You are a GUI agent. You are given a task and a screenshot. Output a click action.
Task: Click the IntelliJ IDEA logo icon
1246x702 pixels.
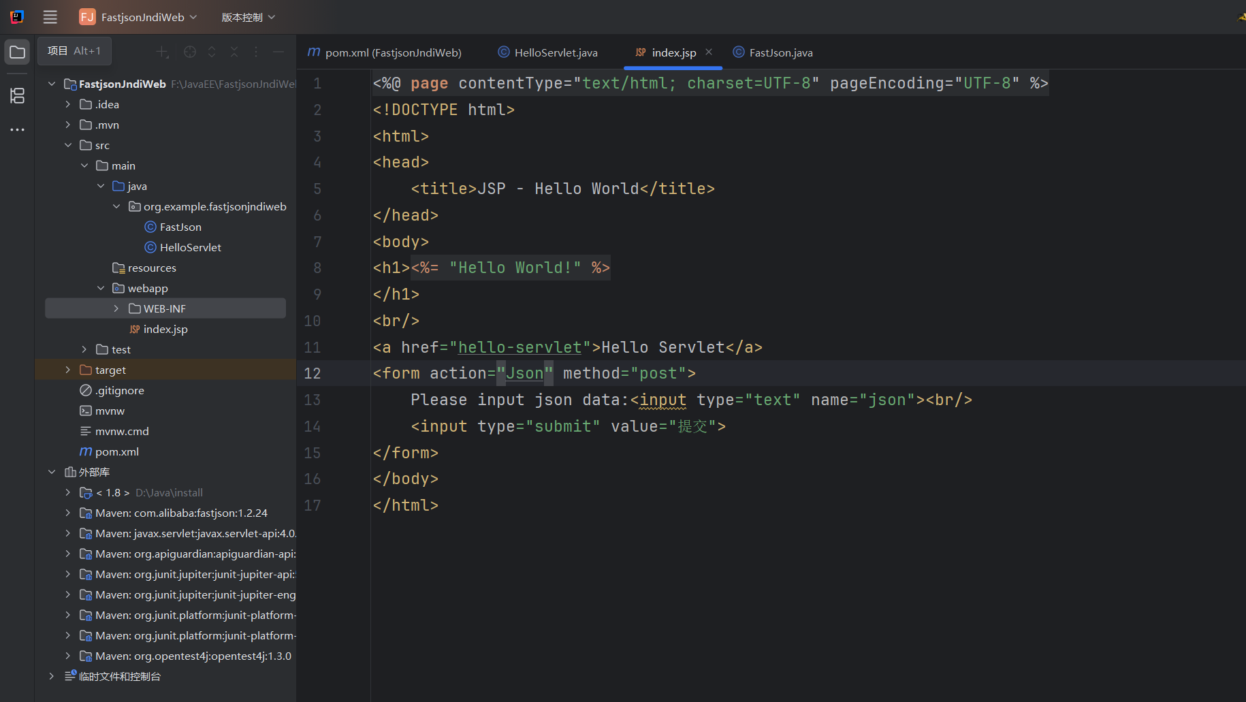pos(17,17)
